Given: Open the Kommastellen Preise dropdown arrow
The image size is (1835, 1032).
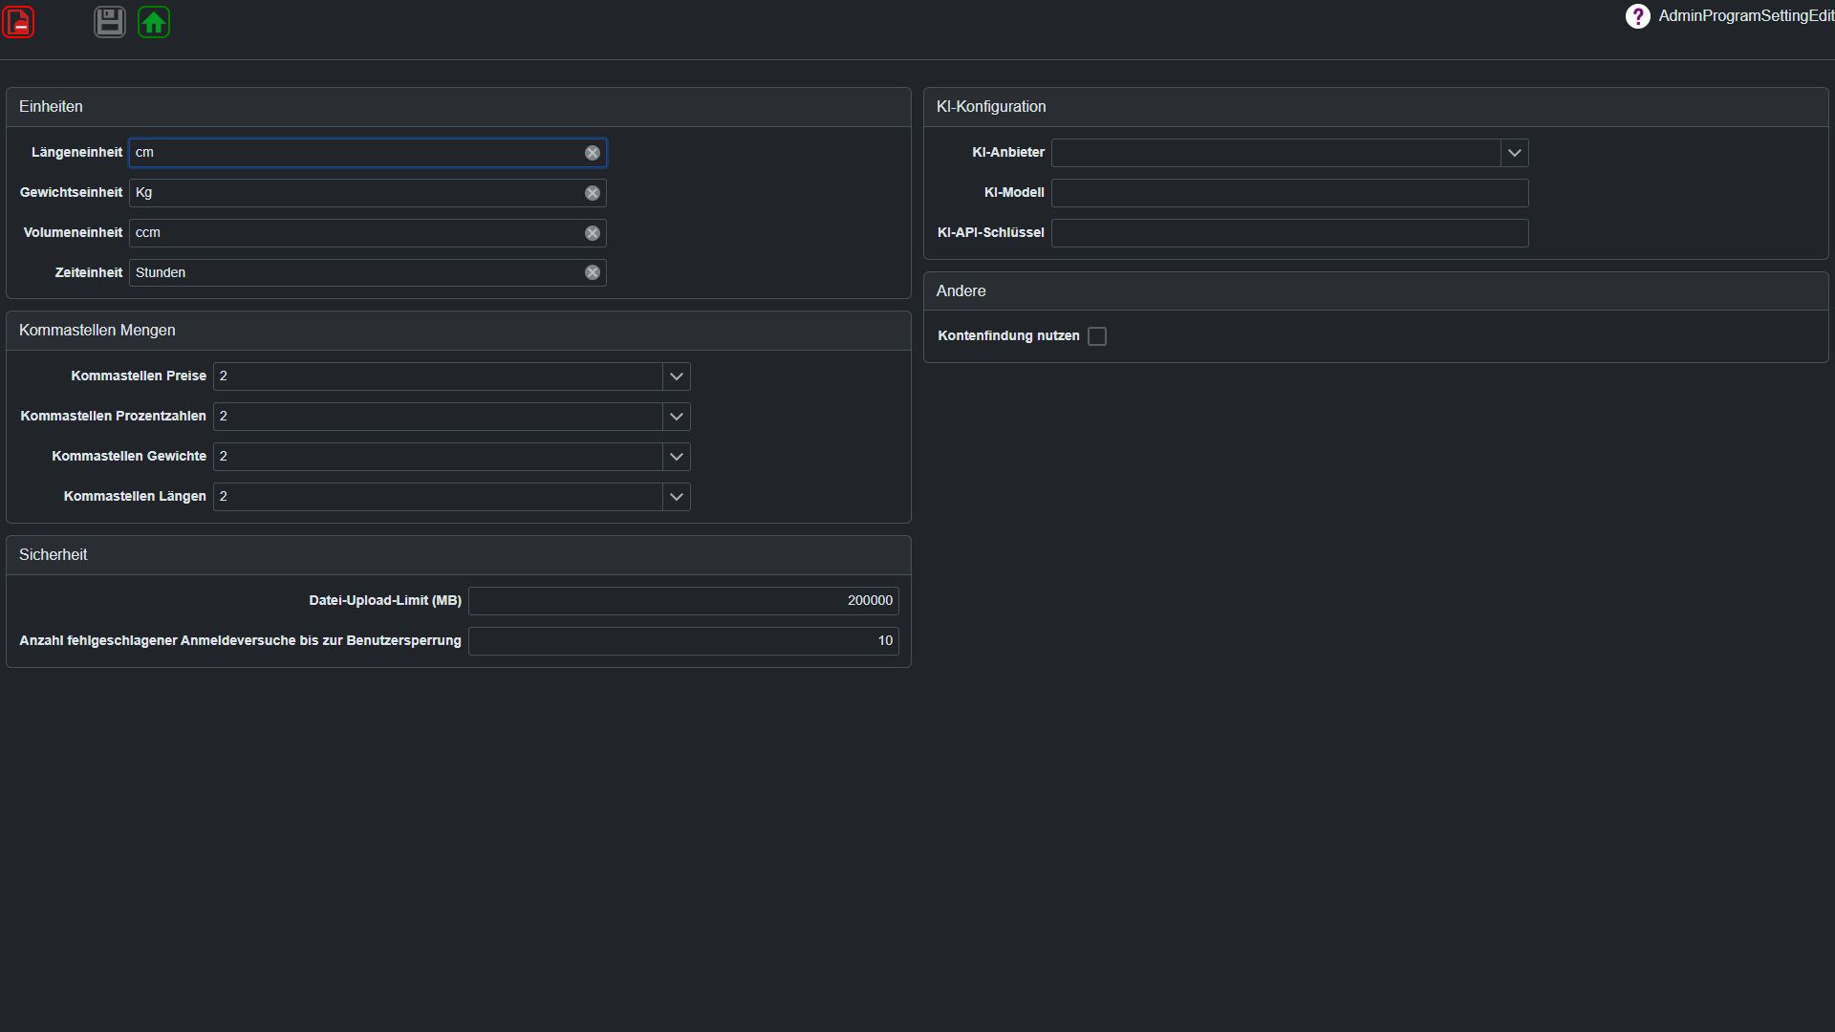Looking at the screenshot, I should coord(677,376).
